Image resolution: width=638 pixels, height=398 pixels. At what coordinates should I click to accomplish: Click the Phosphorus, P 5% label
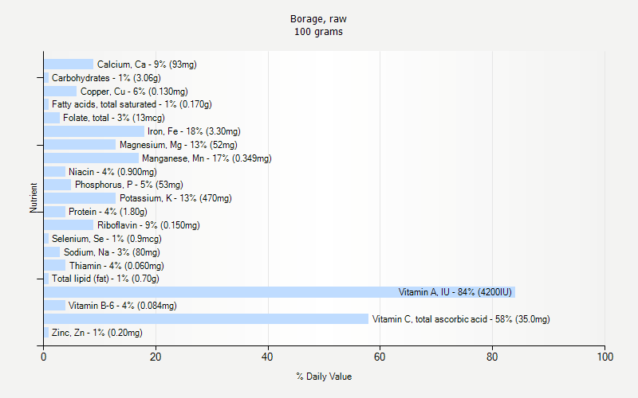[129, 185]
